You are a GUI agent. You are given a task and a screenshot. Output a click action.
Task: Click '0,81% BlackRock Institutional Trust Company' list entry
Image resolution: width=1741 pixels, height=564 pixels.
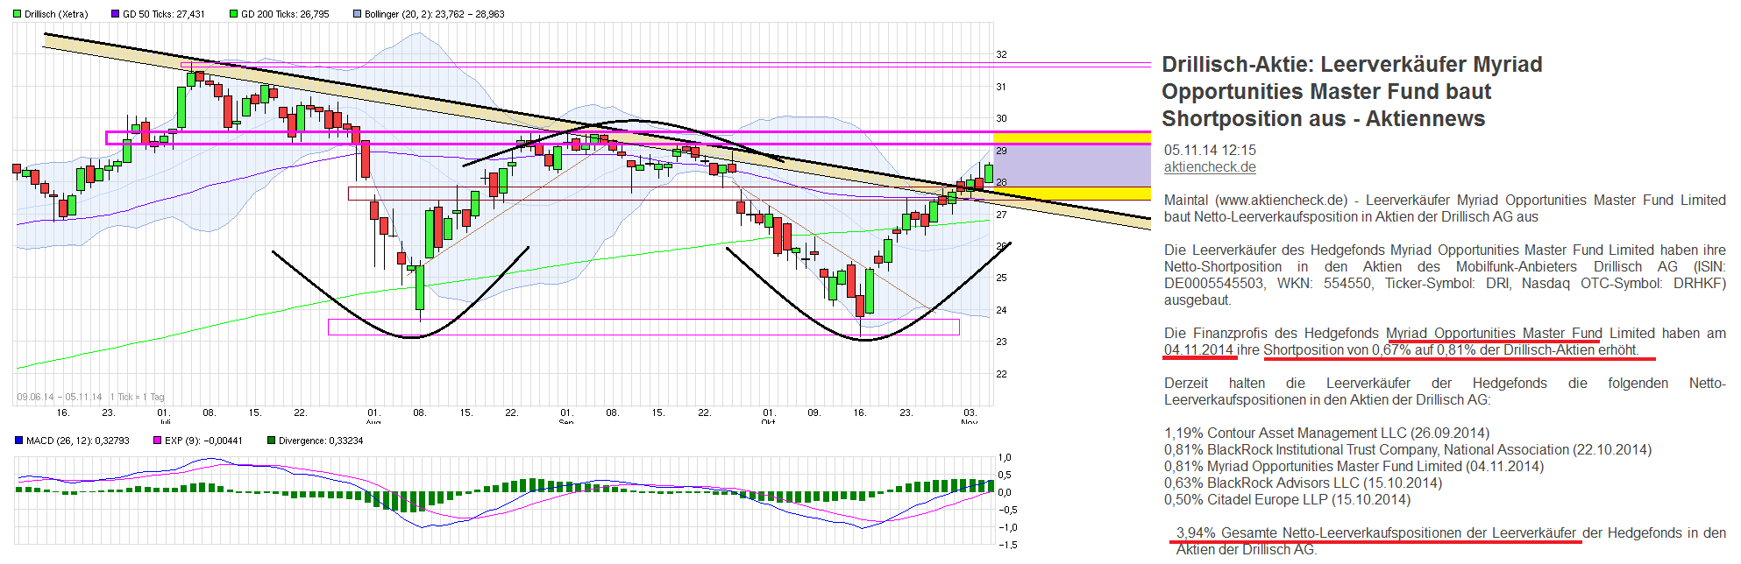click(x=1408, y=450)
